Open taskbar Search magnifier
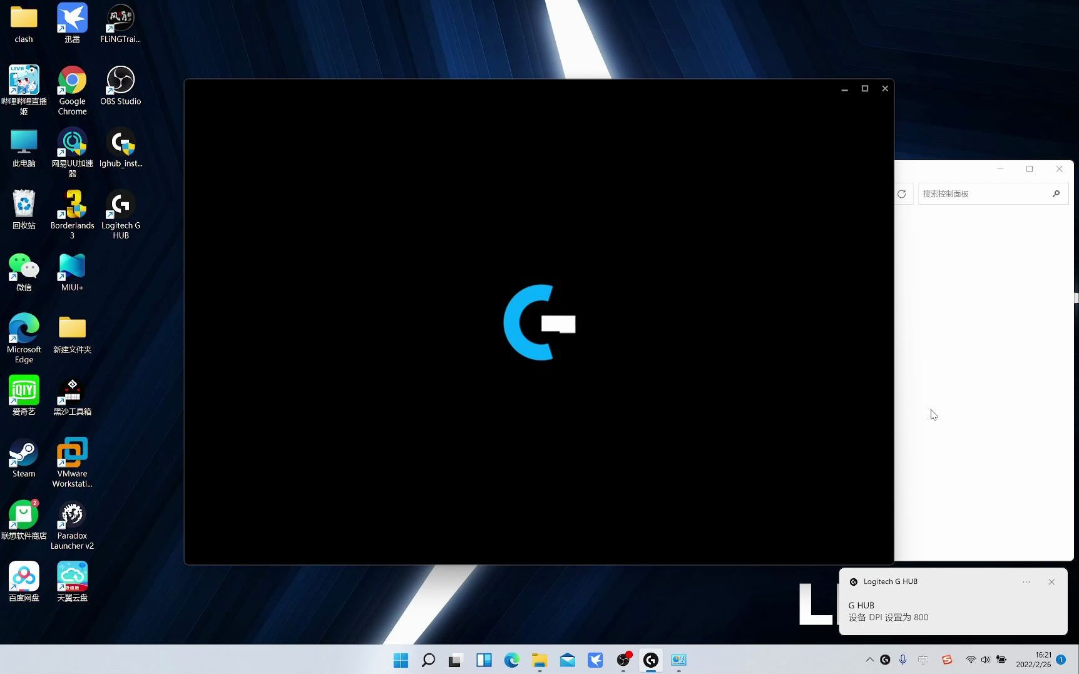1079x674 pixels. click(x=428, y=660)
